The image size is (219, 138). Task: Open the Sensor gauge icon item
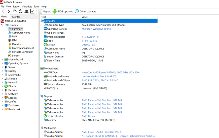(10, 55)
